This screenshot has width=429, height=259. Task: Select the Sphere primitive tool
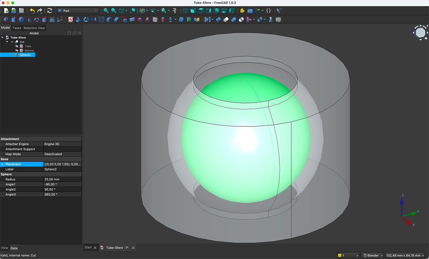click(x=21, y=20)
